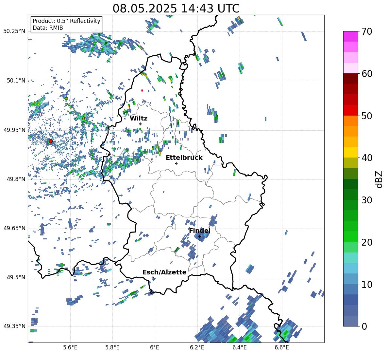
Task: Click the 50.1°N latitude label
Action: [16, 81]
